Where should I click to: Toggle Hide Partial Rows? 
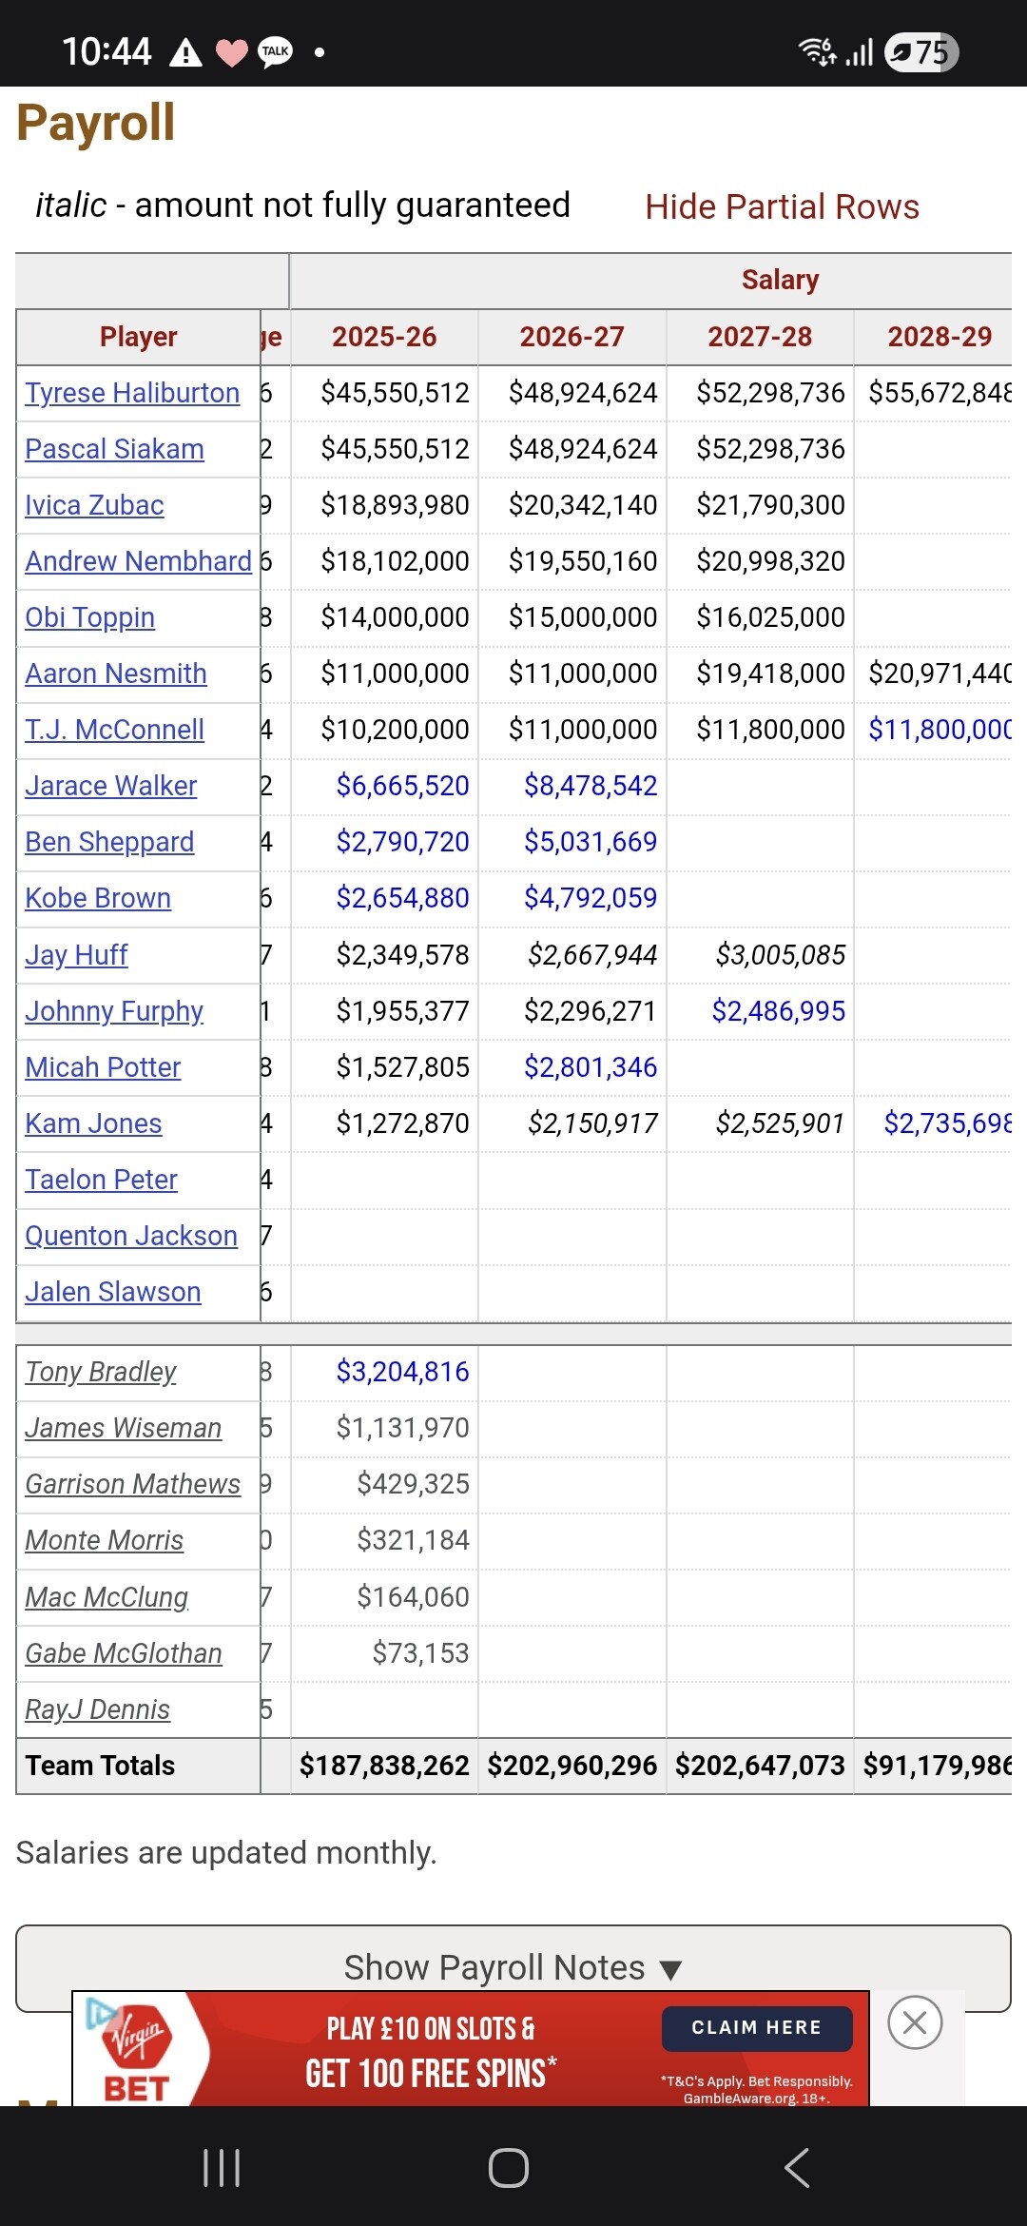coord(782,206)
